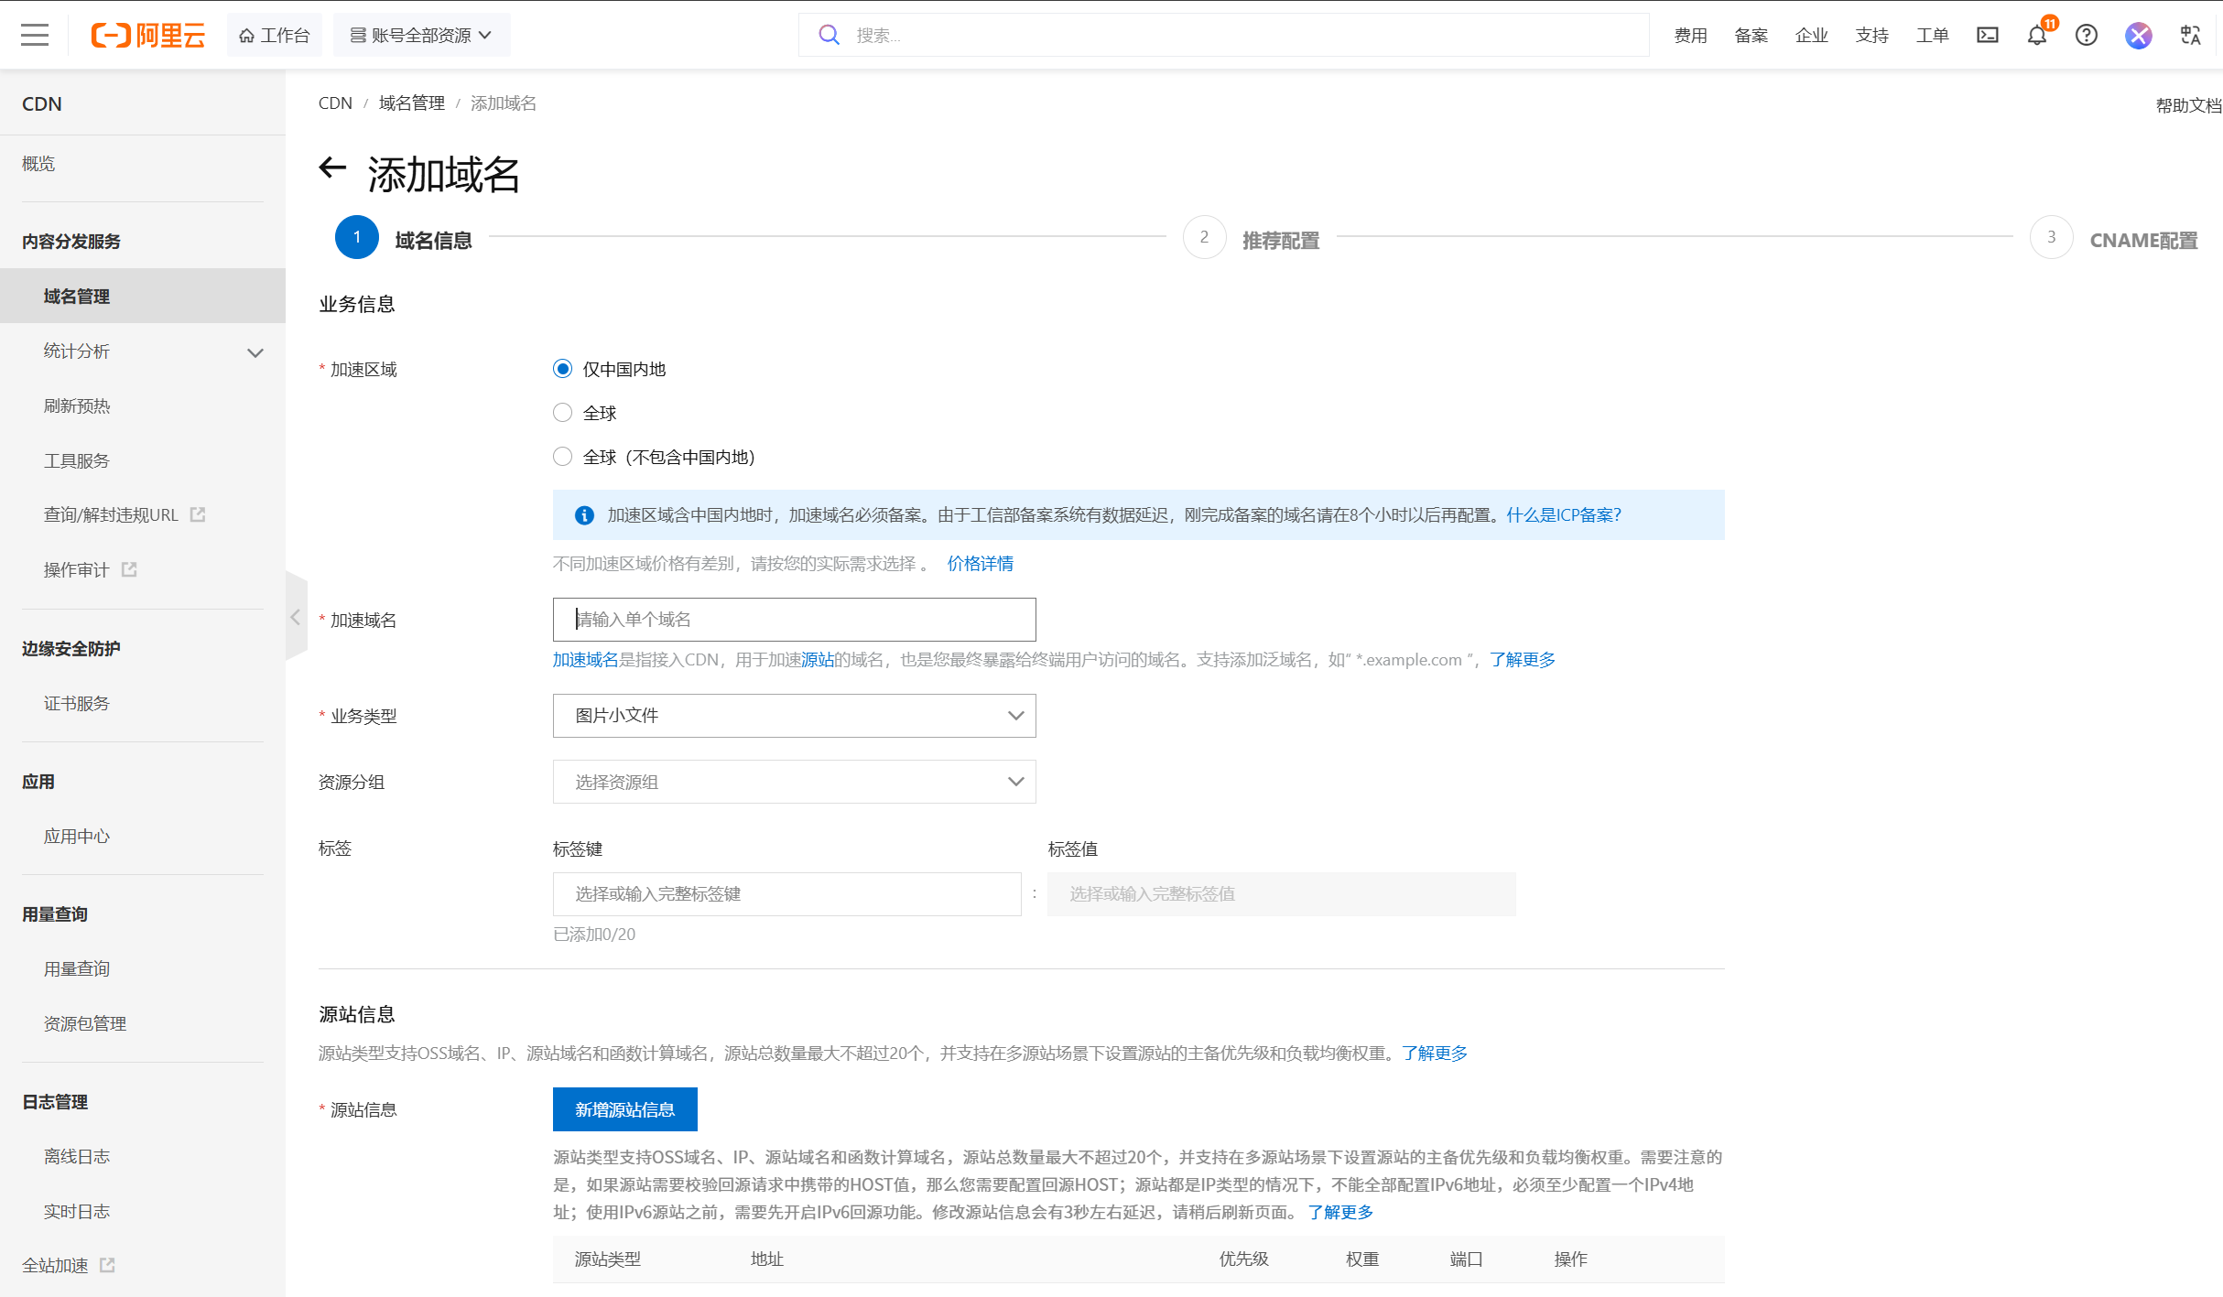Click the language switch icon

[2190, 36]
